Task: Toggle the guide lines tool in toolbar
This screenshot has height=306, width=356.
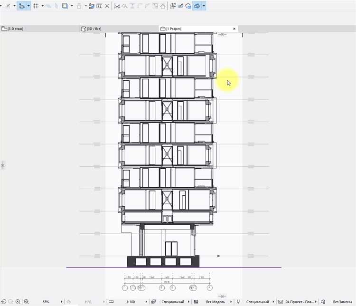Action: pyautogui.click(x=8, y=6)
